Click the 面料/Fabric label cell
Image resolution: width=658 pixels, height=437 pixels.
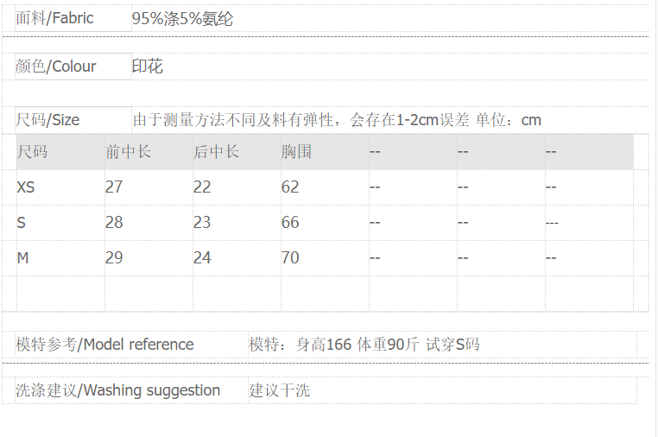[55, 18]
